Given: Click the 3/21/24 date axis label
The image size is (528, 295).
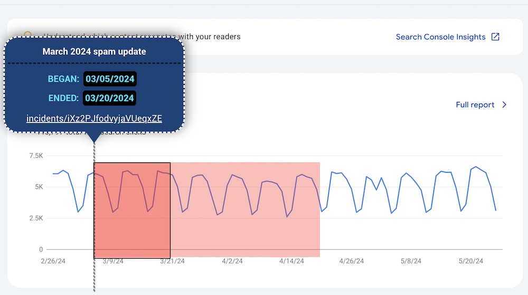Looking at the screenshot, I should (173, 261).
